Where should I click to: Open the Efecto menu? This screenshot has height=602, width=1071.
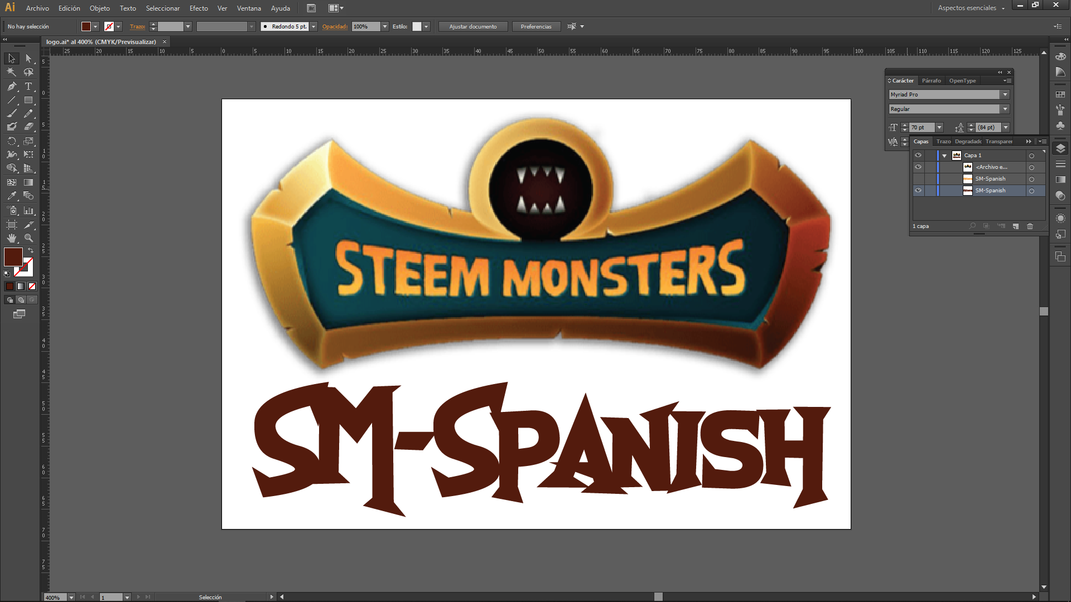point(199,8)
